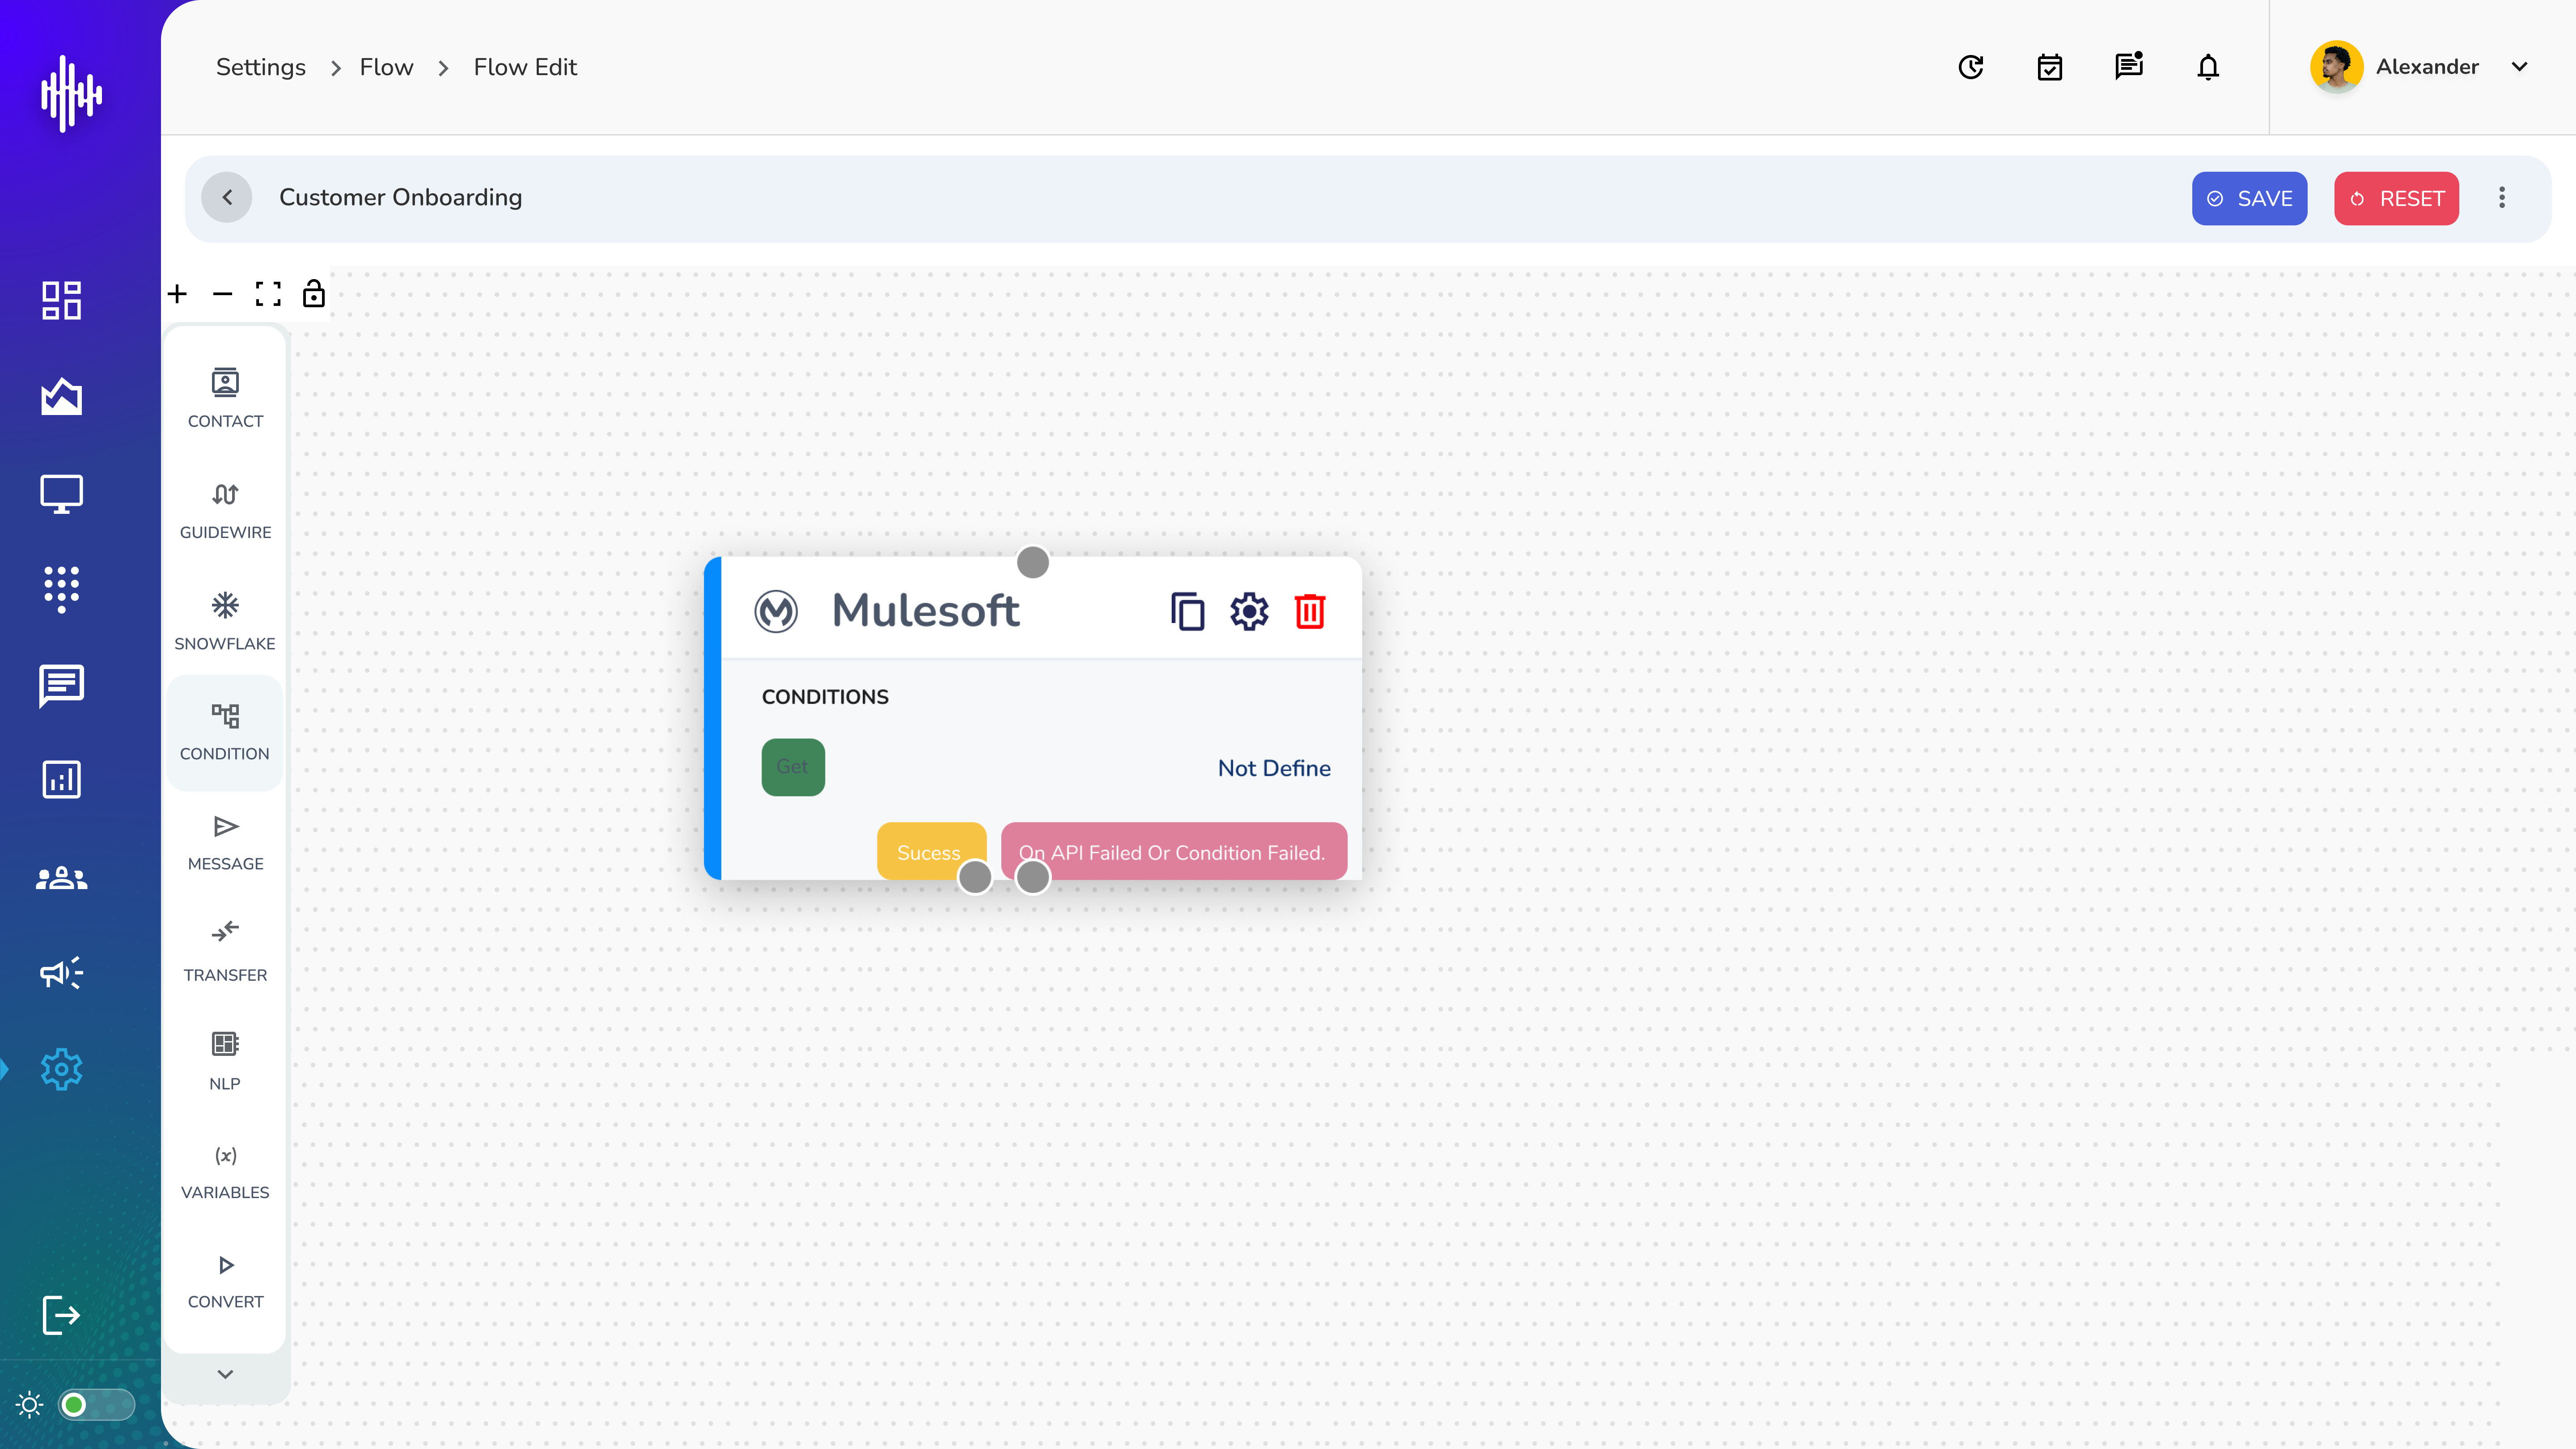Screen dimensions: 2576x1449
Task: Select the CONTACT node type
Action: pyautogui.click(x=225, y=398)
